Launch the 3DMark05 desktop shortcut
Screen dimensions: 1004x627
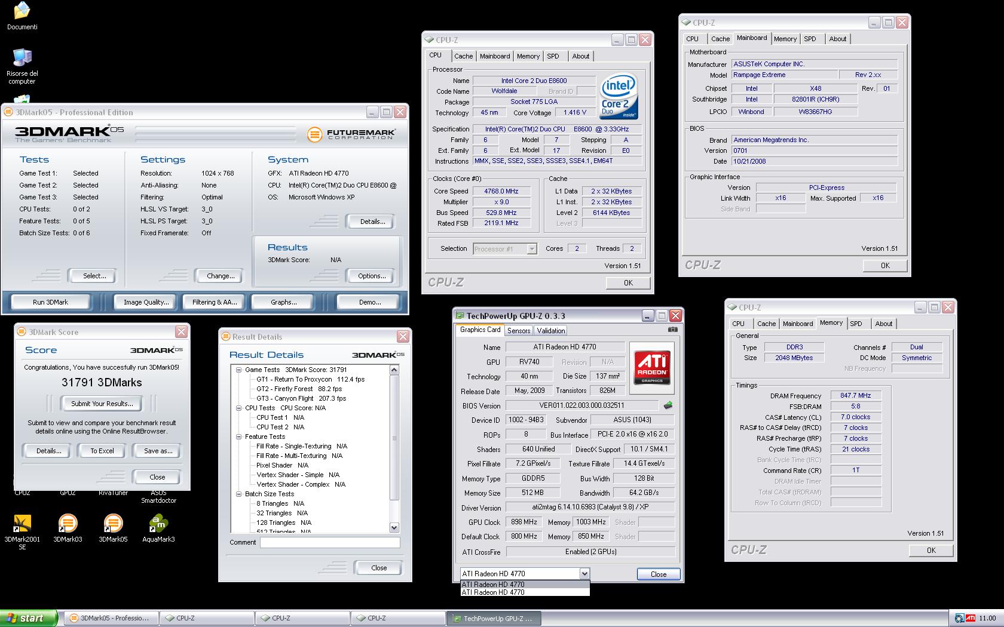[113, 528]
